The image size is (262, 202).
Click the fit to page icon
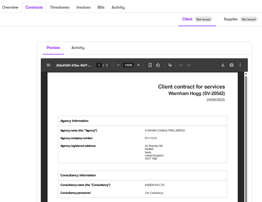(150, 65)
